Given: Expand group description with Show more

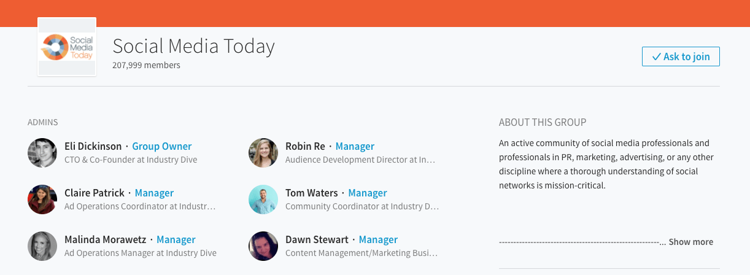Looking at the screenshot, I should (690, 242).
